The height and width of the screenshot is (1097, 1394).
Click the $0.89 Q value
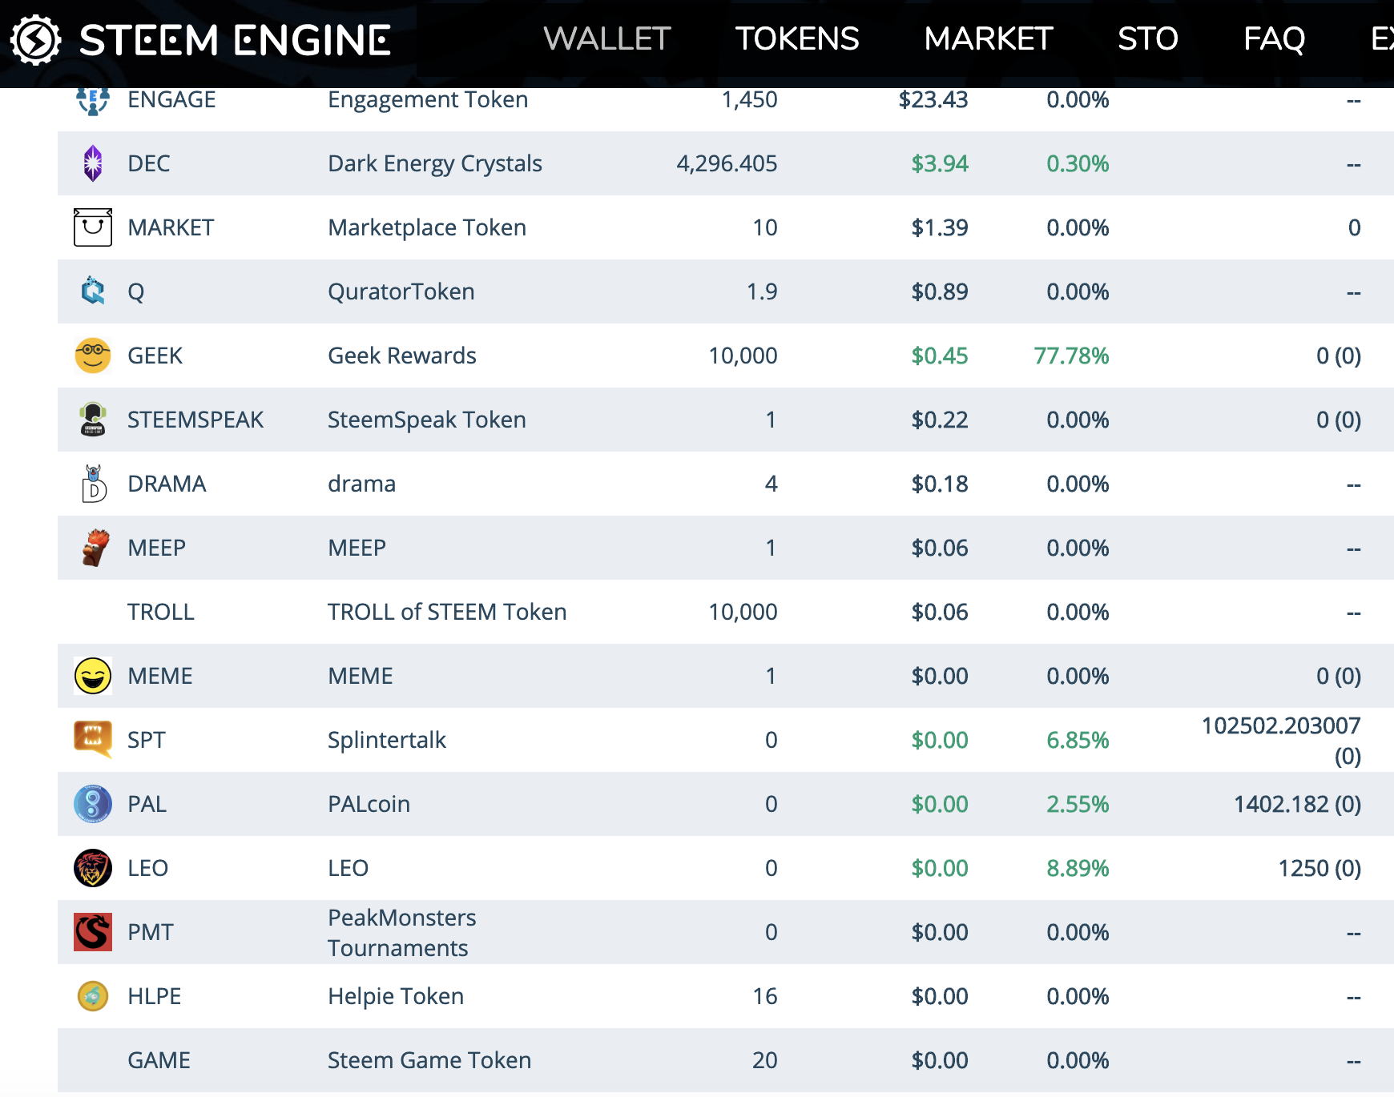(x=940, y=291)
